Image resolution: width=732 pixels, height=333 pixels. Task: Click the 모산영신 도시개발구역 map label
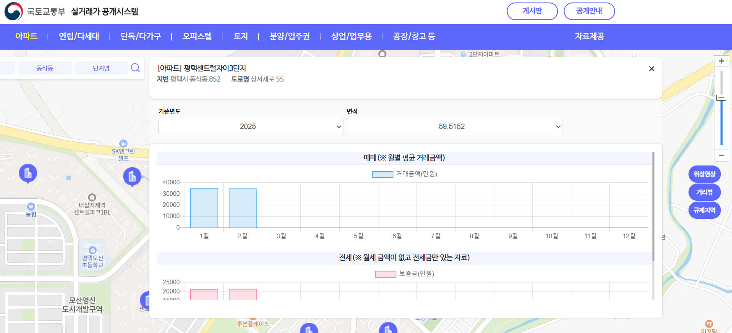[x=82, y=305]
